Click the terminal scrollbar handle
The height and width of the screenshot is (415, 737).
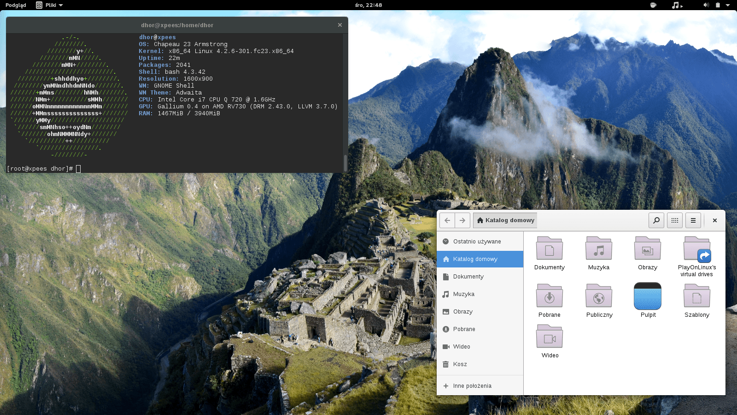(345, 163)
